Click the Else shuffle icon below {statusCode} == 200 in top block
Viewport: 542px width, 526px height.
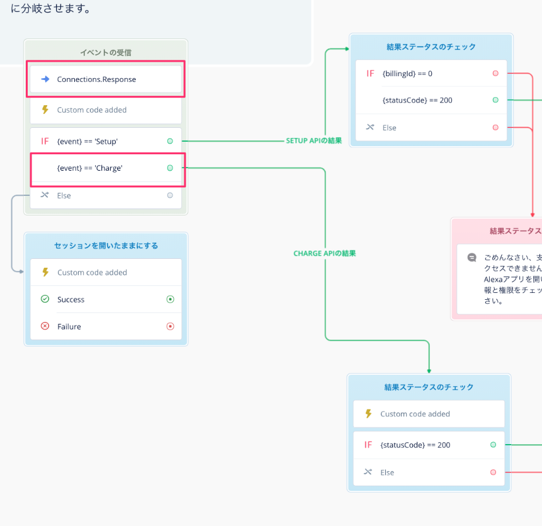click(370, 127)
